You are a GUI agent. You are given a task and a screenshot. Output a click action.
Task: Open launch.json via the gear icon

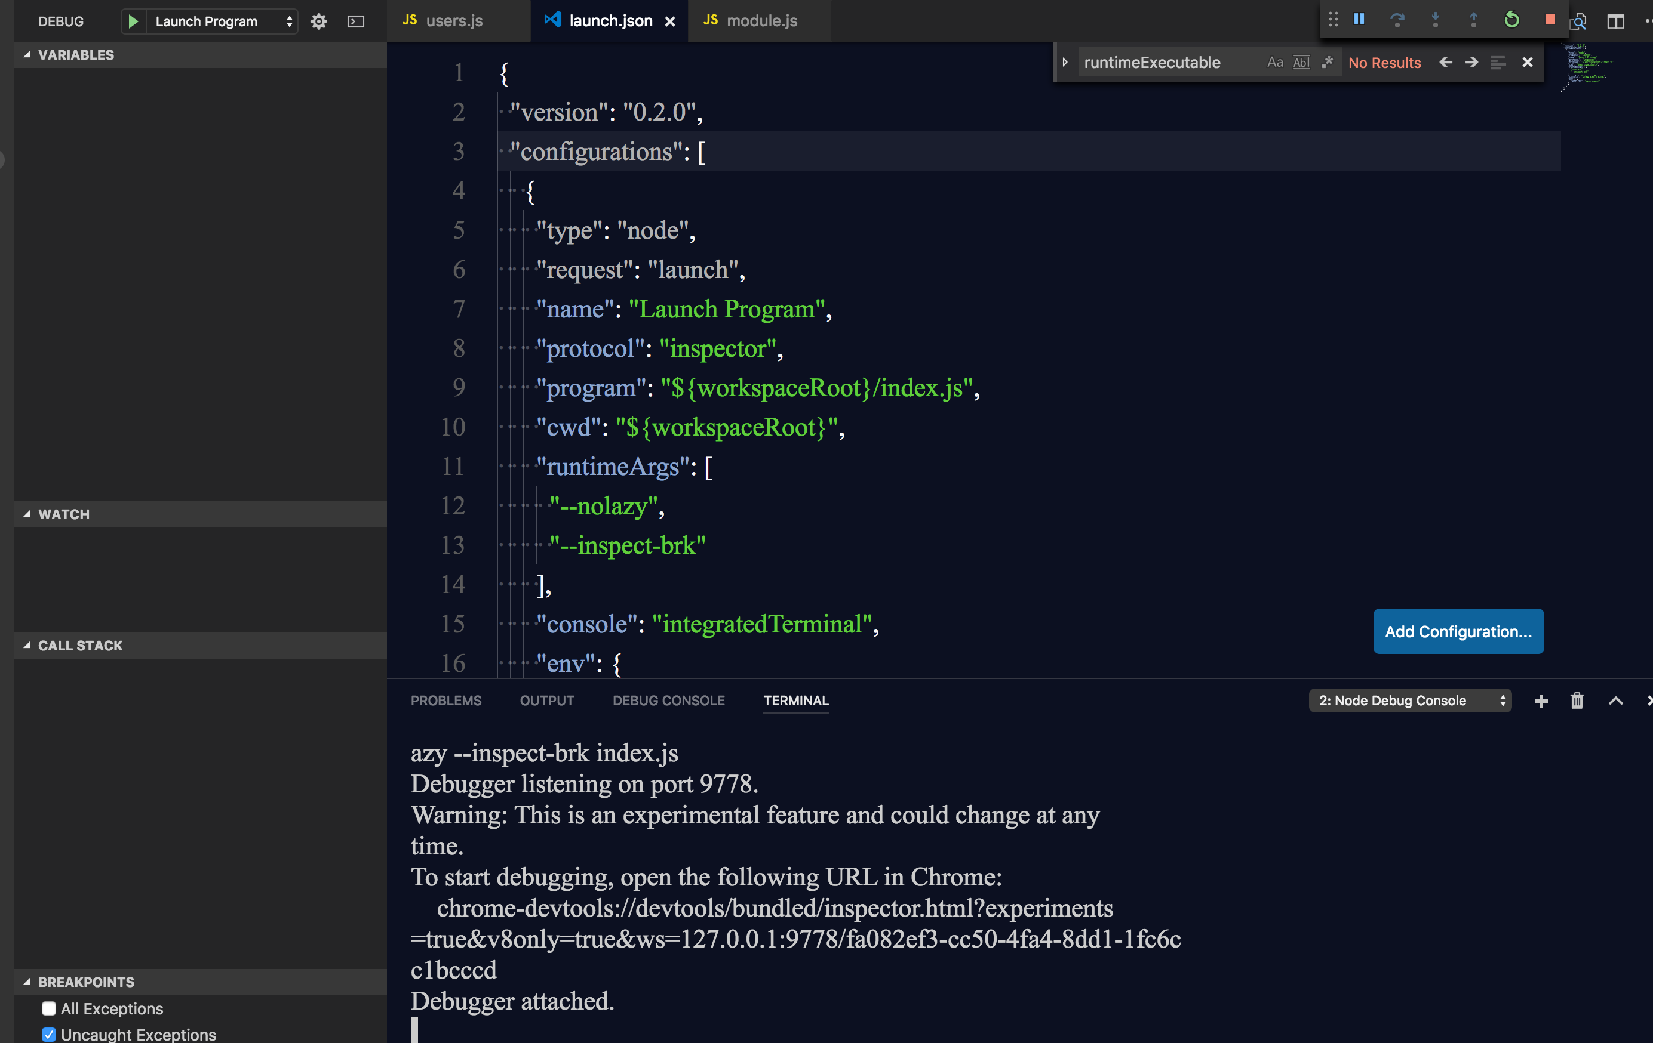[318, 21]
